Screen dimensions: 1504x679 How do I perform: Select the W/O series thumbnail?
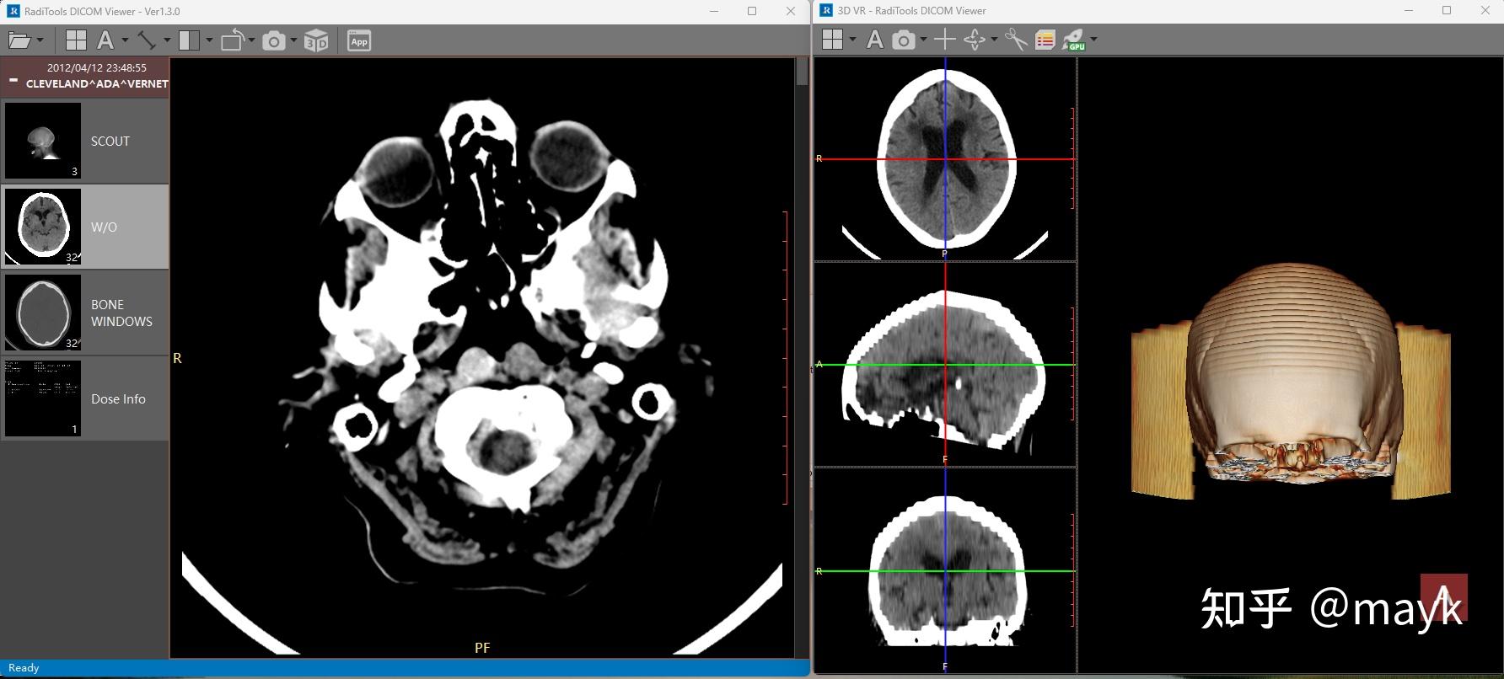coord(43,227)
